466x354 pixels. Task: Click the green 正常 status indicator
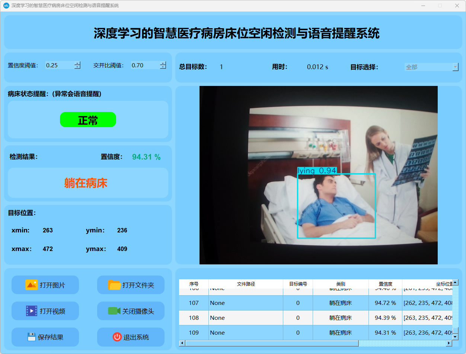(88, 120)
